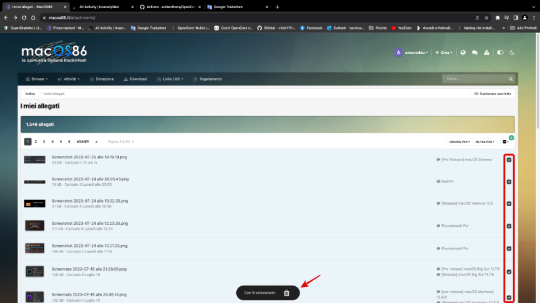Open the Facebook bookmark
The height and width of the screenshot is (303, 540).
click(311, 28)
